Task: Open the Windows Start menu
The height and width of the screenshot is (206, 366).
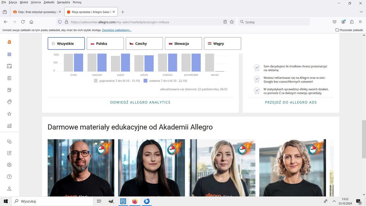Action: pyautogui.click(x=5, y=201)
